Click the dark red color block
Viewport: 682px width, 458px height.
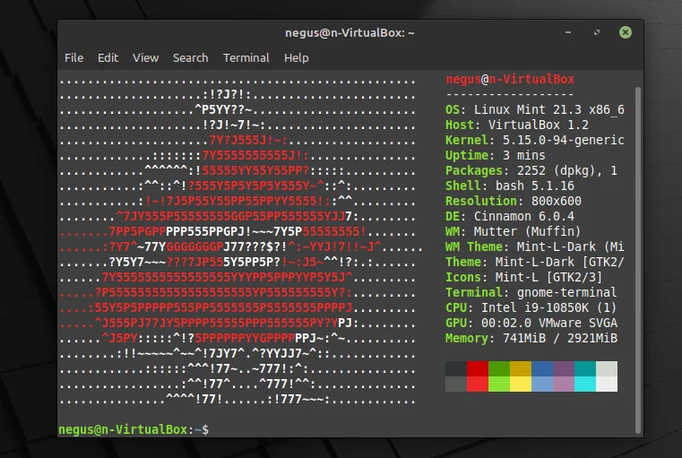tap(477, 368)
